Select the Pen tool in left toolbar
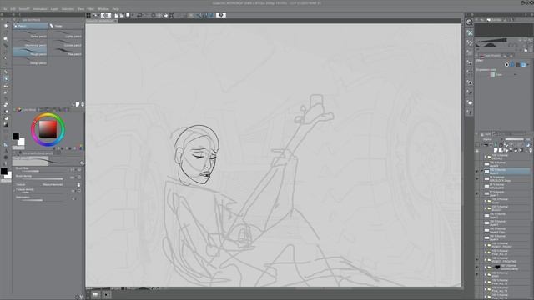The image size is (534, 300). click(x=6, y=72)
